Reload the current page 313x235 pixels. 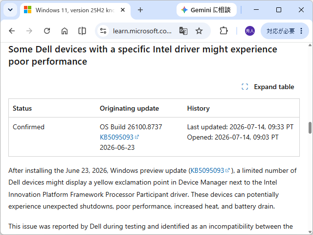[47, 31]
